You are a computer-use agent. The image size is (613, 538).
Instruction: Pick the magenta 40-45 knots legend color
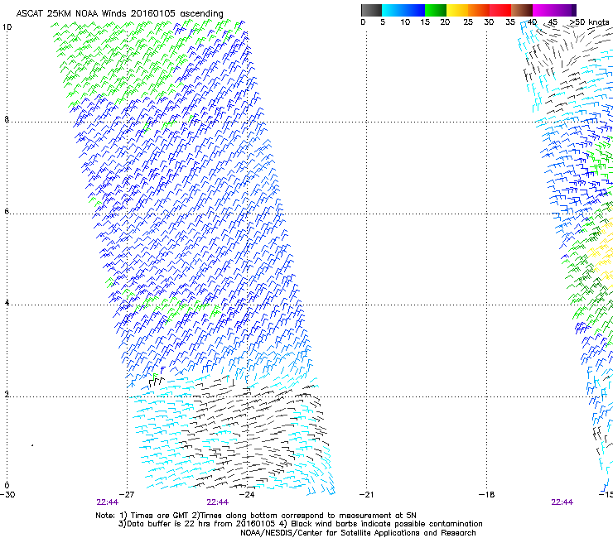coord(543,10)
